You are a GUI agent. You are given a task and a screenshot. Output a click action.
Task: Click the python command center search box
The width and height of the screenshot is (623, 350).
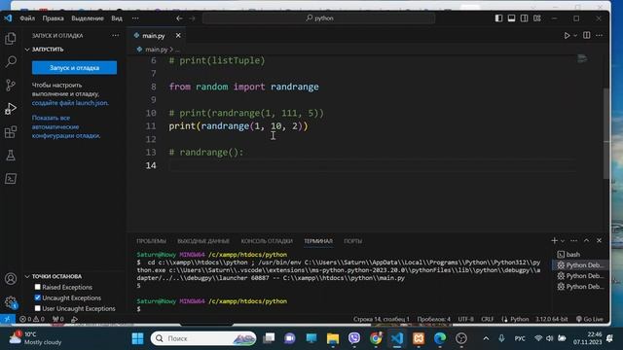318,18
